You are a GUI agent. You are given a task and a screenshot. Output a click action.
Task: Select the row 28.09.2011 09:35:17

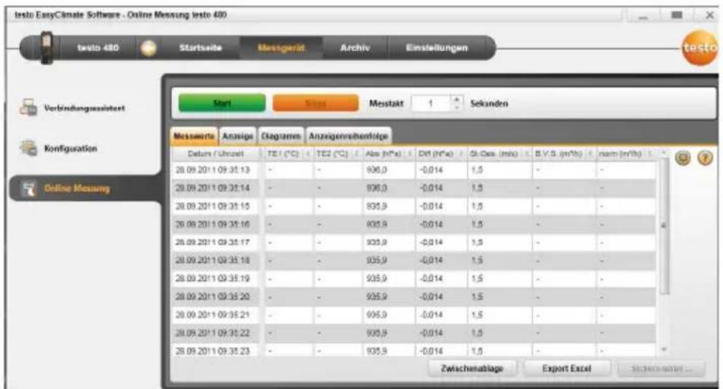pyautogui.click(x=414, y=242)
